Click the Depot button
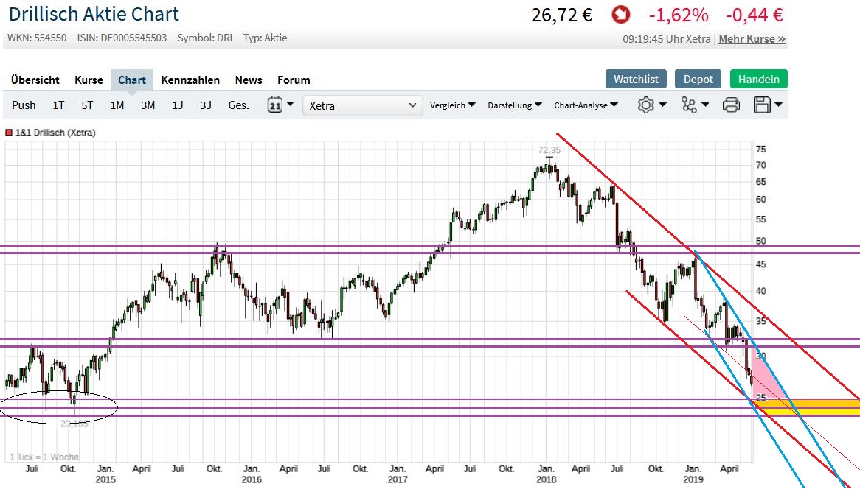This screenshot has width=860, height=492. 698,79
